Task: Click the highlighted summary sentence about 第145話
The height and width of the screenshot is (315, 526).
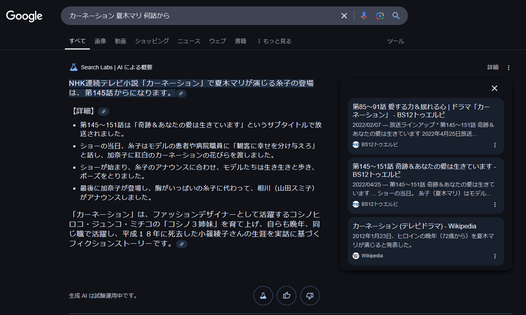Action: pyautogui.click(x=191, y=88)
